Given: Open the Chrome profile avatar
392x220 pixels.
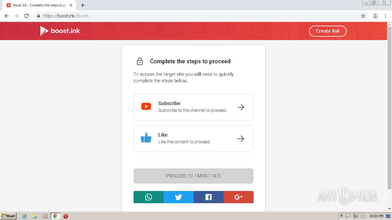Looking at the screenshot, I should [x=375, y=16].
